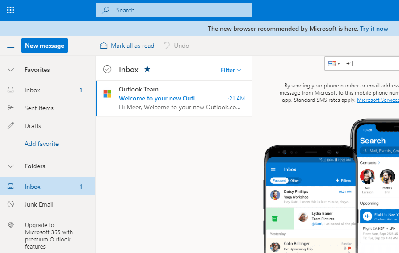Open the Sent Items folder

(x=47, y=108)
